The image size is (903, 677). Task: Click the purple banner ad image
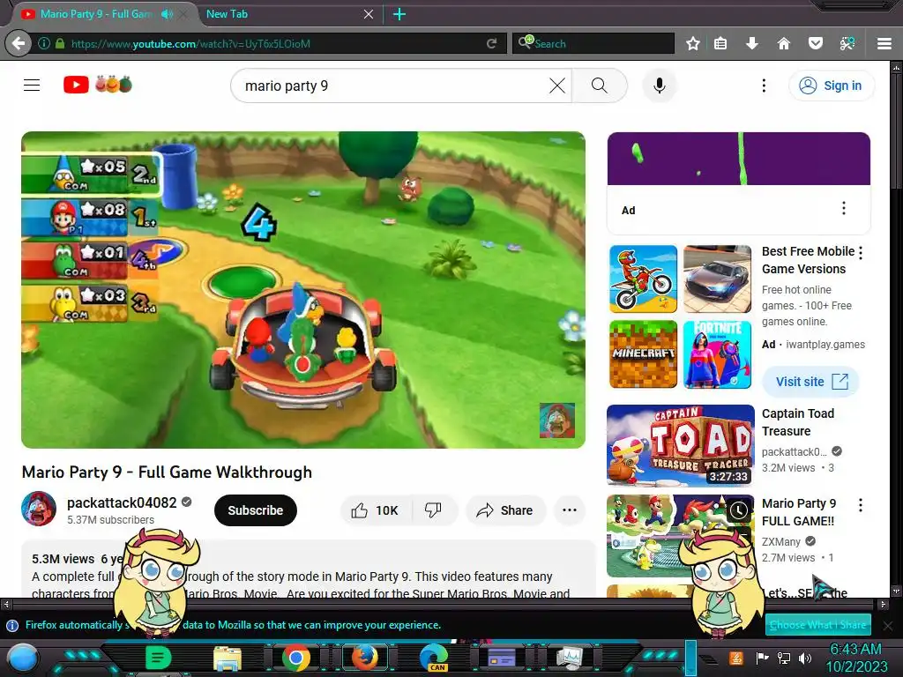[738, 159]
